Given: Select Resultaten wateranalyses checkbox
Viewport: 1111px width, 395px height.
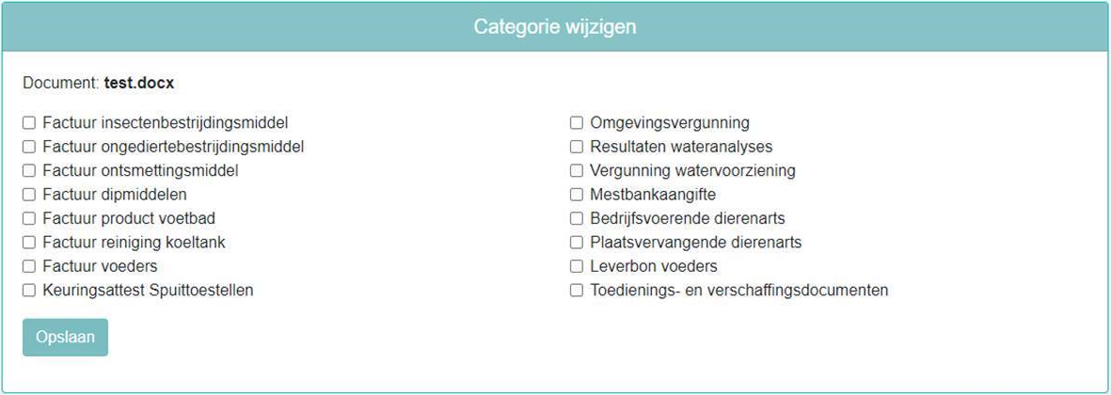Looking at the screenshot, I should 577,147.
